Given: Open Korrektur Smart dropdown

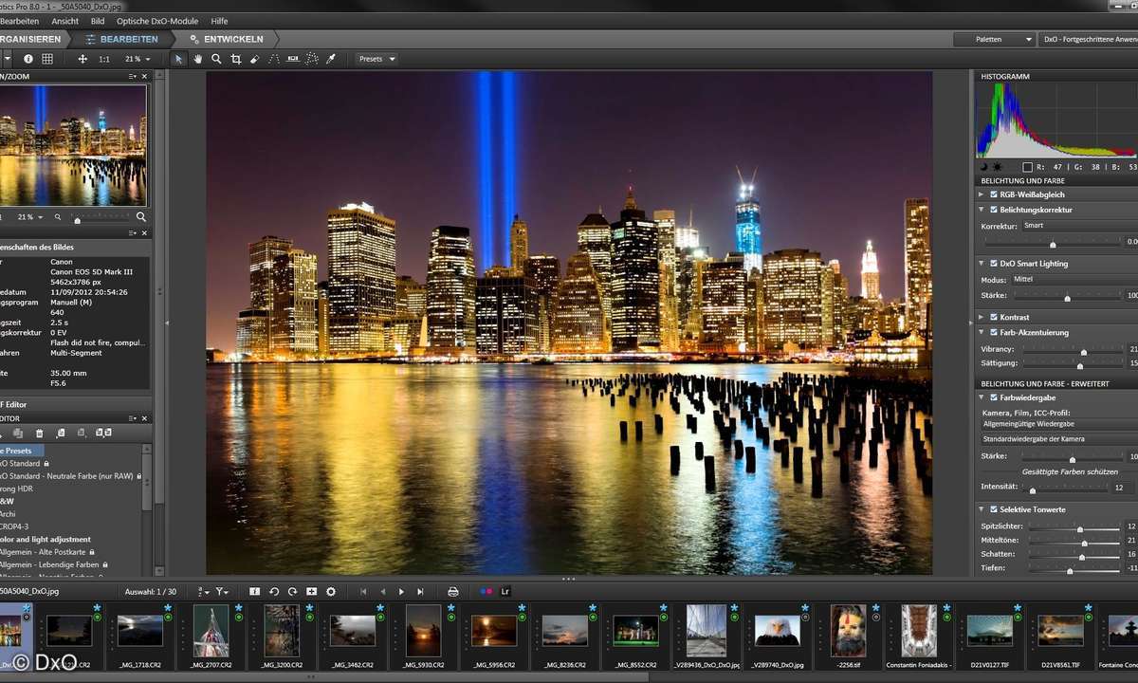Looking at the screenshot, I should (x=1079, y=226).
